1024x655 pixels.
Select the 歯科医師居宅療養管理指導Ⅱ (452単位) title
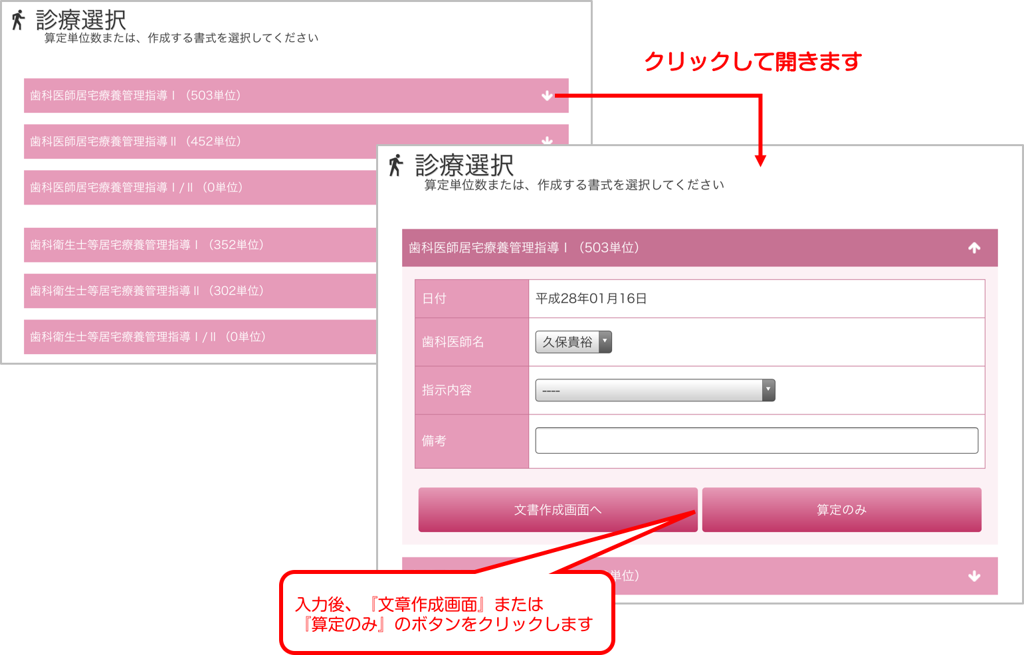click(x=136, y=141)
